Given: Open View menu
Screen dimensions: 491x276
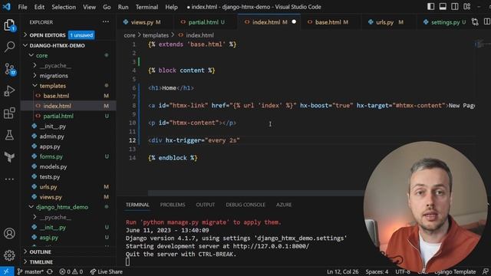Looking at the screenshot, I should pyautogui.click(x=89, y=7).
